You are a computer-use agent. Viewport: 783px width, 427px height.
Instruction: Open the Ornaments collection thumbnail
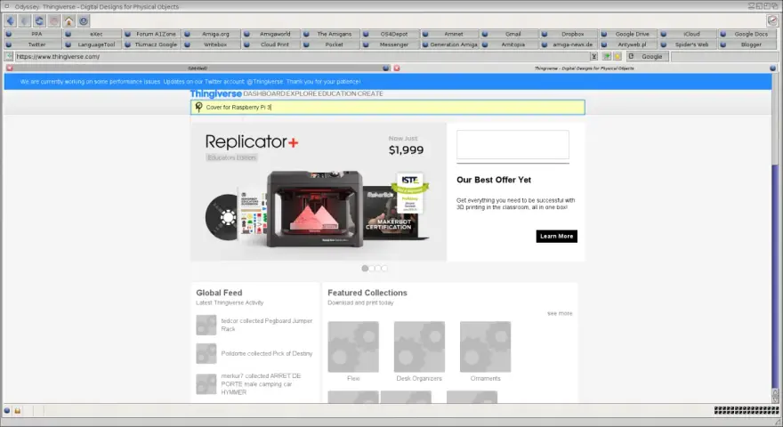pos(485,347)
